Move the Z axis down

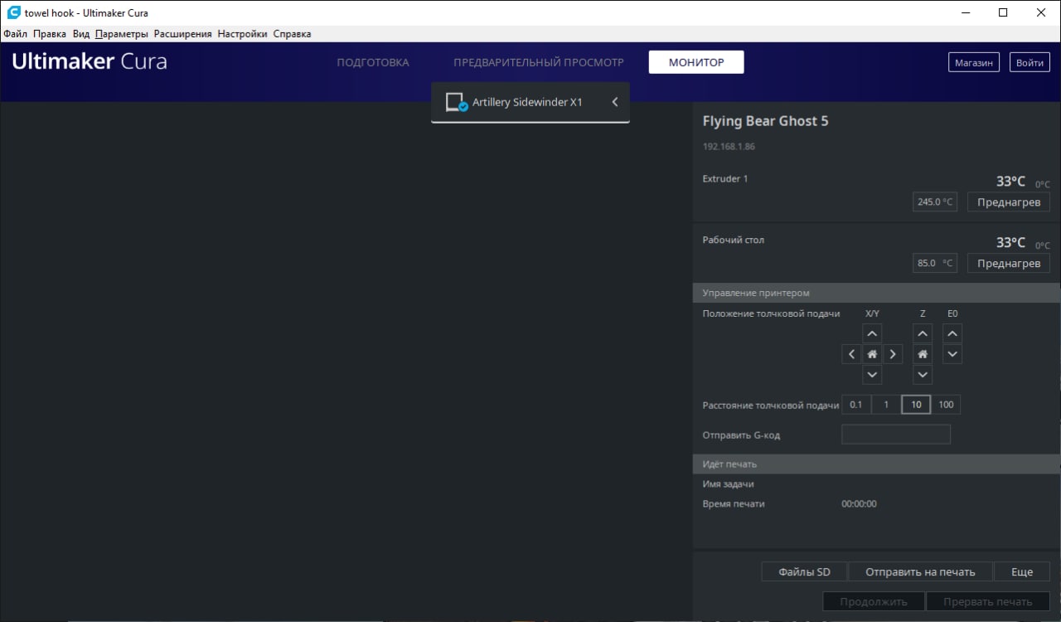pyautogui.click(x=923, y=375)
